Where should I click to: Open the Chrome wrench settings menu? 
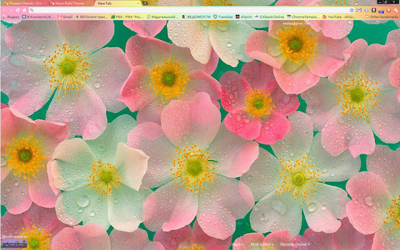(x=396, y=11)
